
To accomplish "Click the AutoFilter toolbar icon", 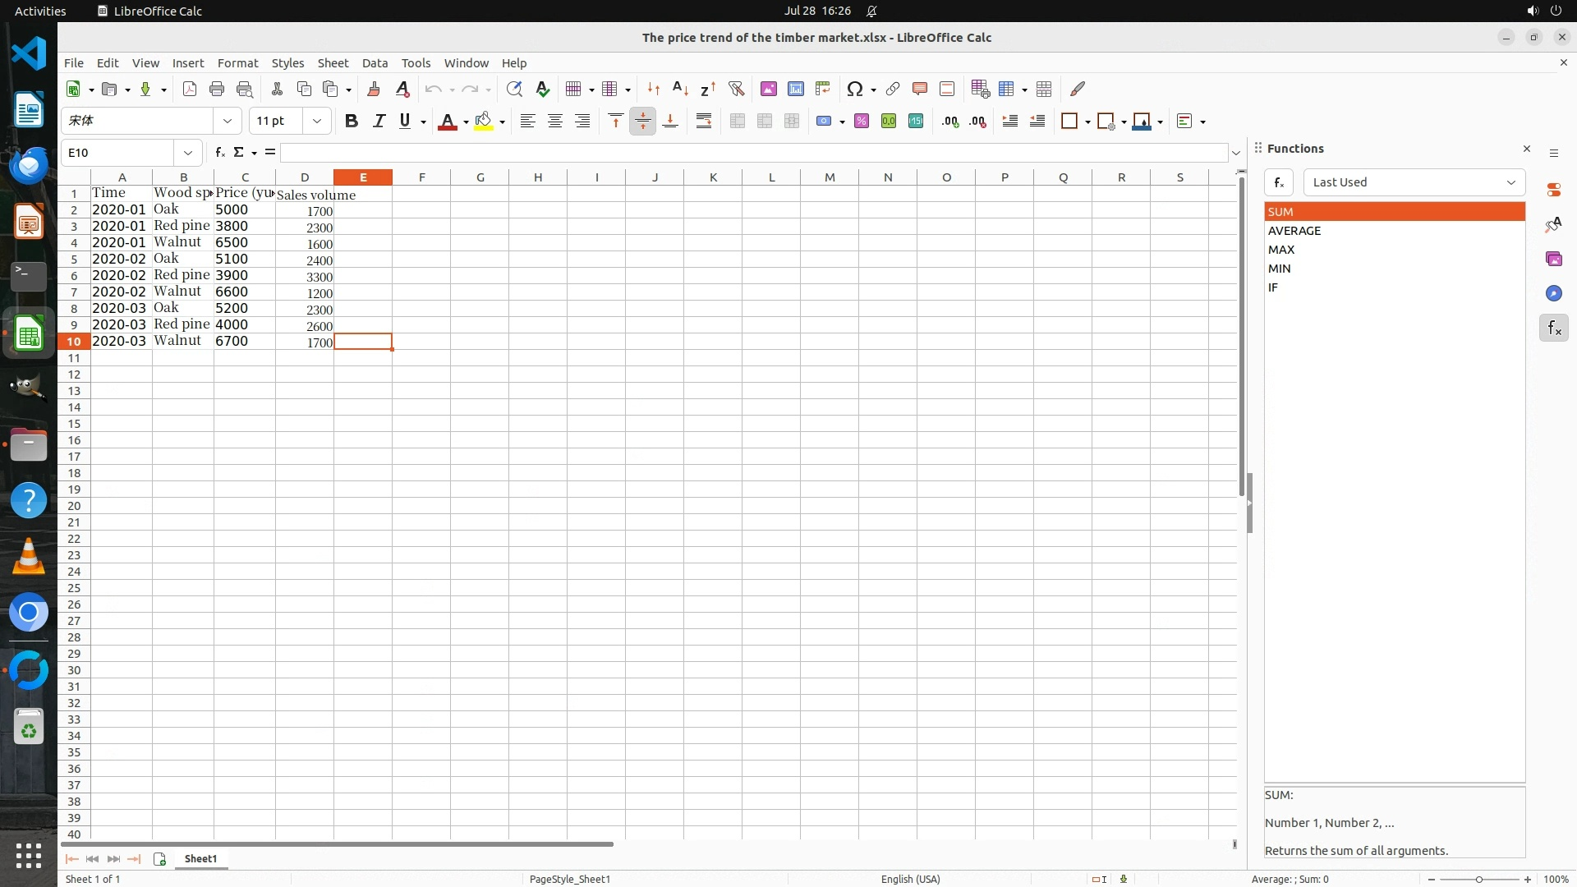I will pos(736,89).
